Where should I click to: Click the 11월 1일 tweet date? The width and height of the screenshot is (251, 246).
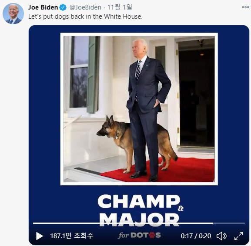pyautogui.click(x=120, y=7)
